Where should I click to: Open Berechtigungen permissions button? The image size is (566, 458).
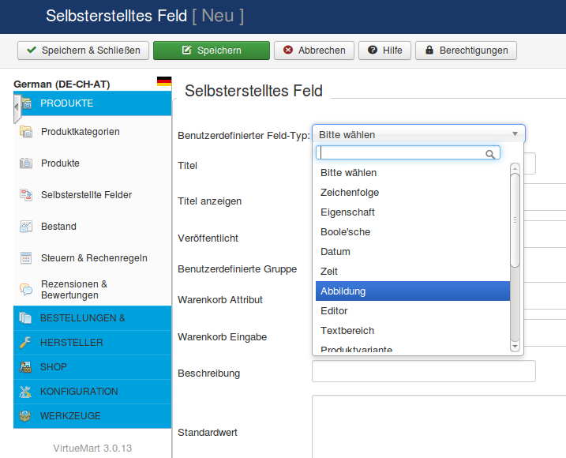466,51
